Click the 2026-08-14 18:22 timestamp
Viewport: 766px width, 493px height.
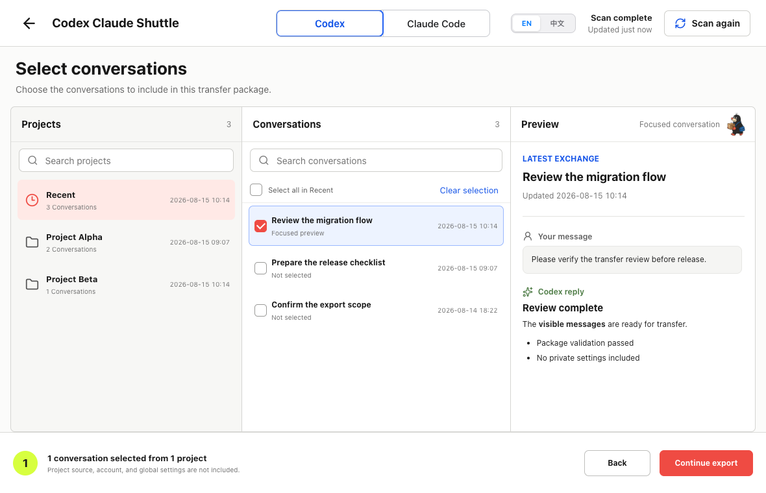[x=467, y=311]
